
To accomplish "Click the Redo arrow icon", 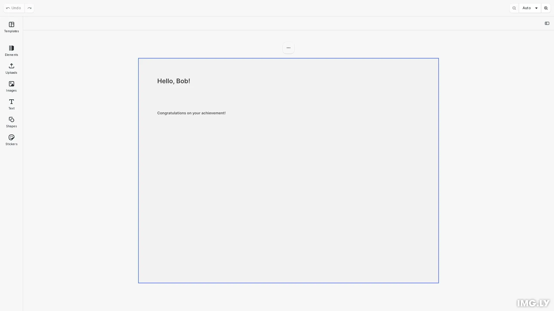I will [x=29, y=8].
